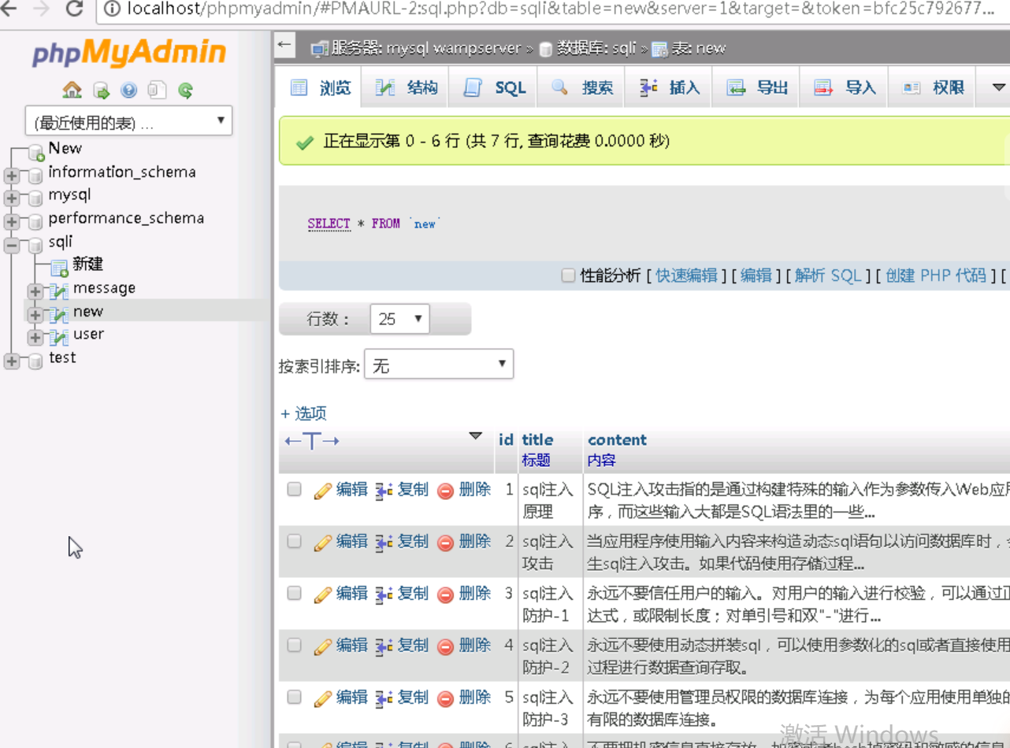1010x748 pixels.
Task: Click the server icon in breadcrumb
Action: pyautogui.click(x=319, y=49)
